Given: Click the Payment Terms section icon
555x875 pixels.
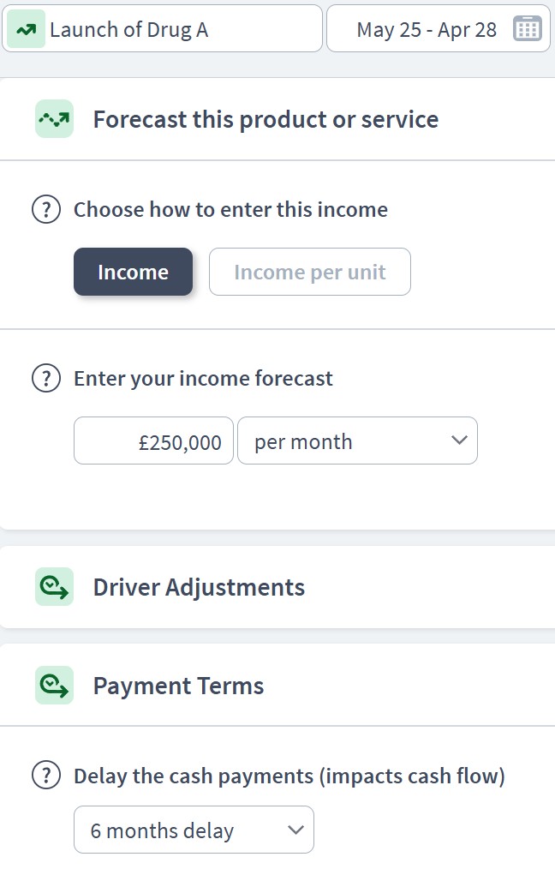Looking at the screenshot, I should tap(54, 686).
